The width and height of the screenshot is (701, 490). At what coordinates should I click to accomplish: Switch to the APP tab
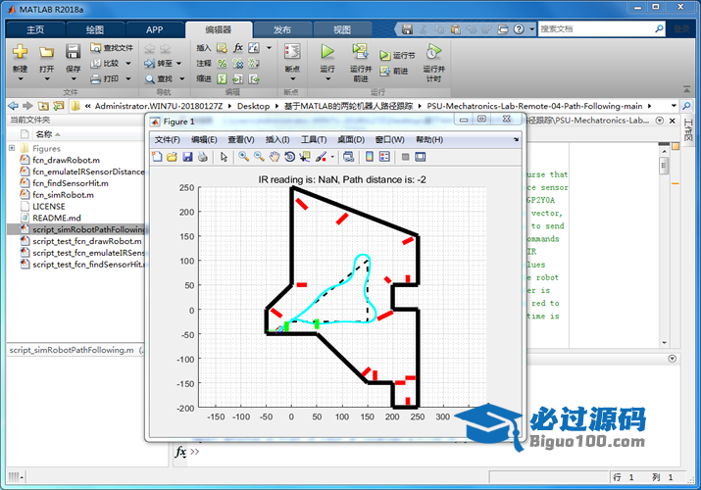coord(155,30)
